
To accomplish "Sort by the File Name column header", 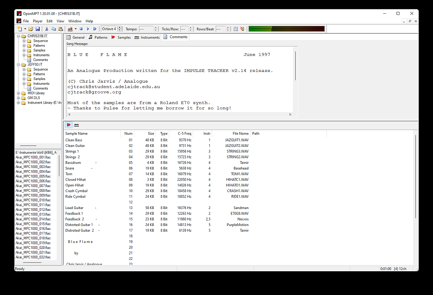I will point(231,133).
